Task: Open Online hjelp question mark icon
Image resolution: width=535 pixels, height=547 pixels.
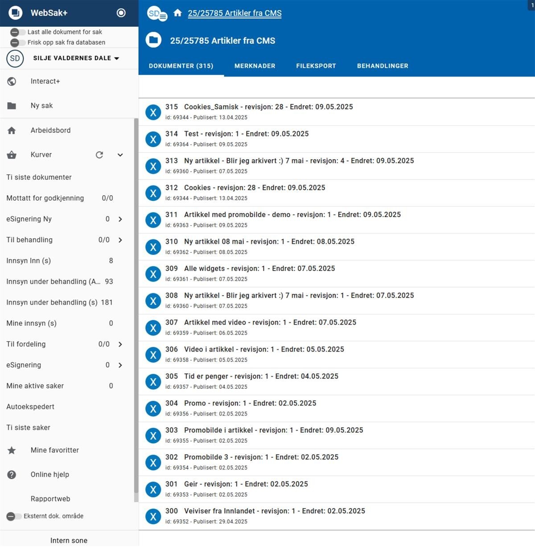Action: (12, 475)
